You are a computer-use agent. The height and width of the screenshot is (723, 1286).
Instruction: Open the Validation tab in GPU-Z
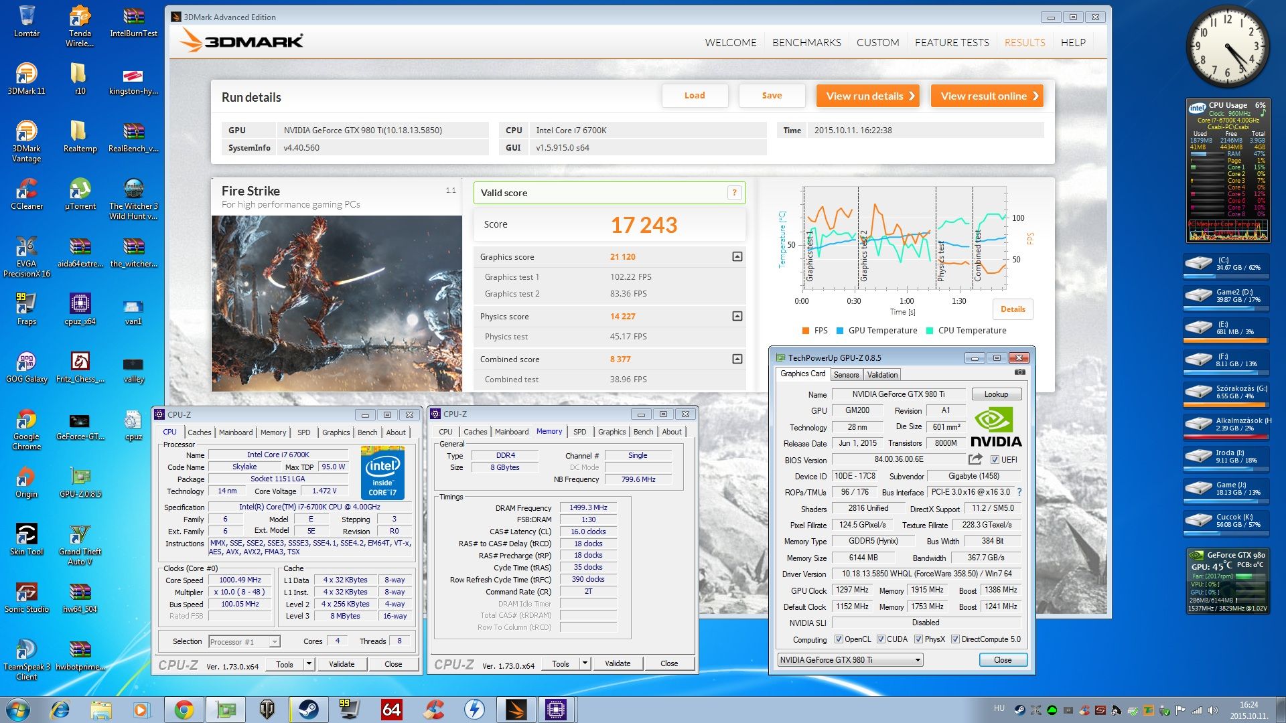coord(882,375)
